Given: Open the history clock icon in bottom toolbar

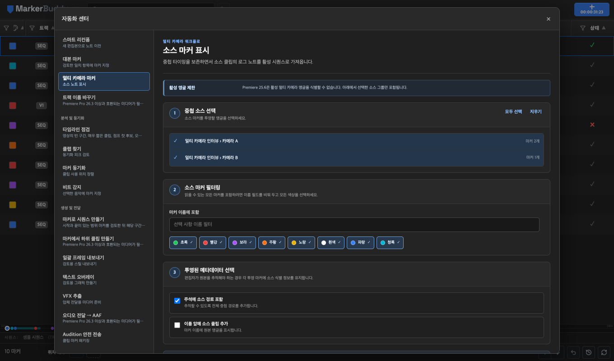Looking at the screenshot, I should (x=589, y=352).
